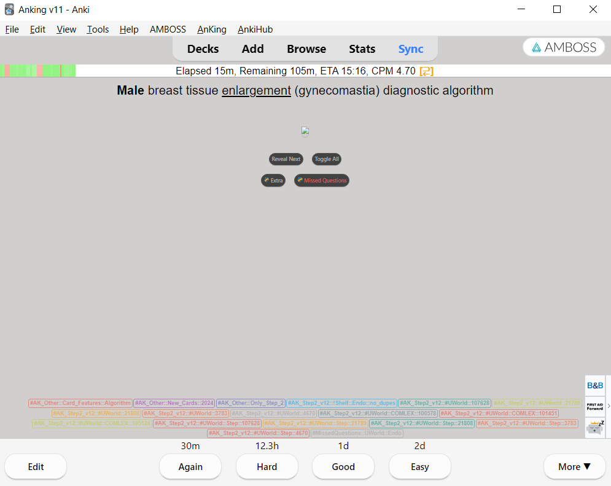Click the AMBOSS logo button

[x=564, y=47]
